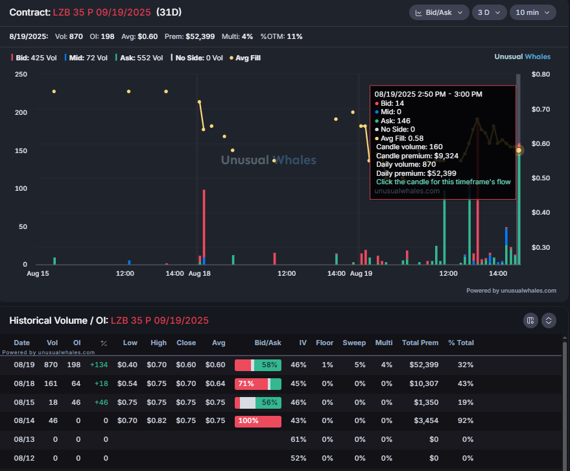
Task: Sort table by Floor column header
Action: coord(325,343)
